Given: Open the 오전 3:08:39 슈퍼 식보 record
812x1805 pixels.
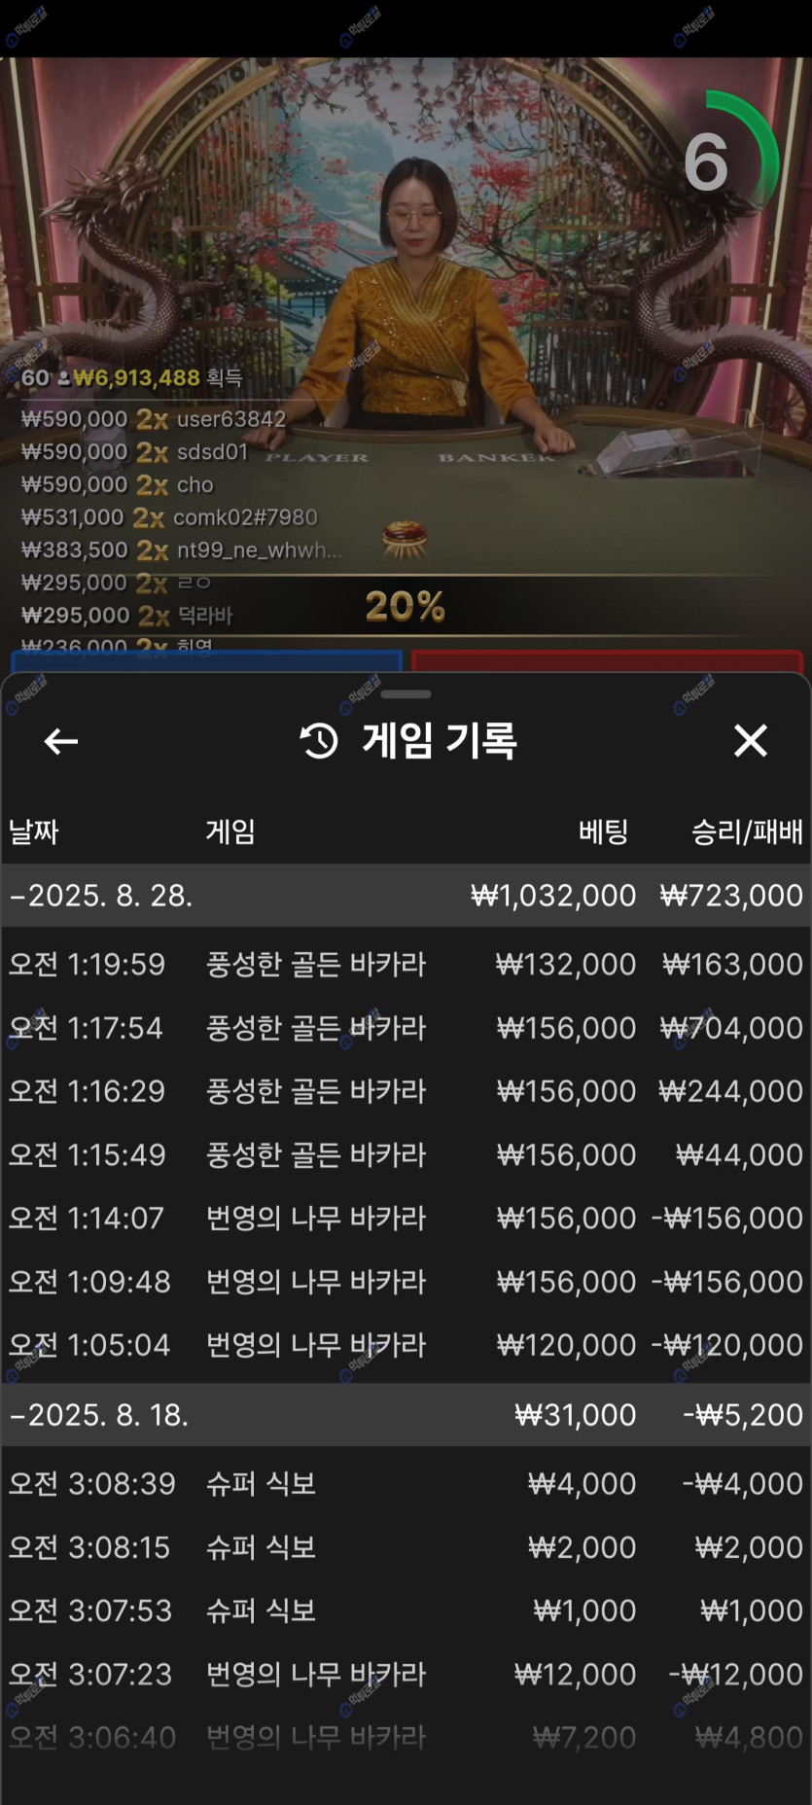Looking at the screenshot, I should pos(406,1483).
